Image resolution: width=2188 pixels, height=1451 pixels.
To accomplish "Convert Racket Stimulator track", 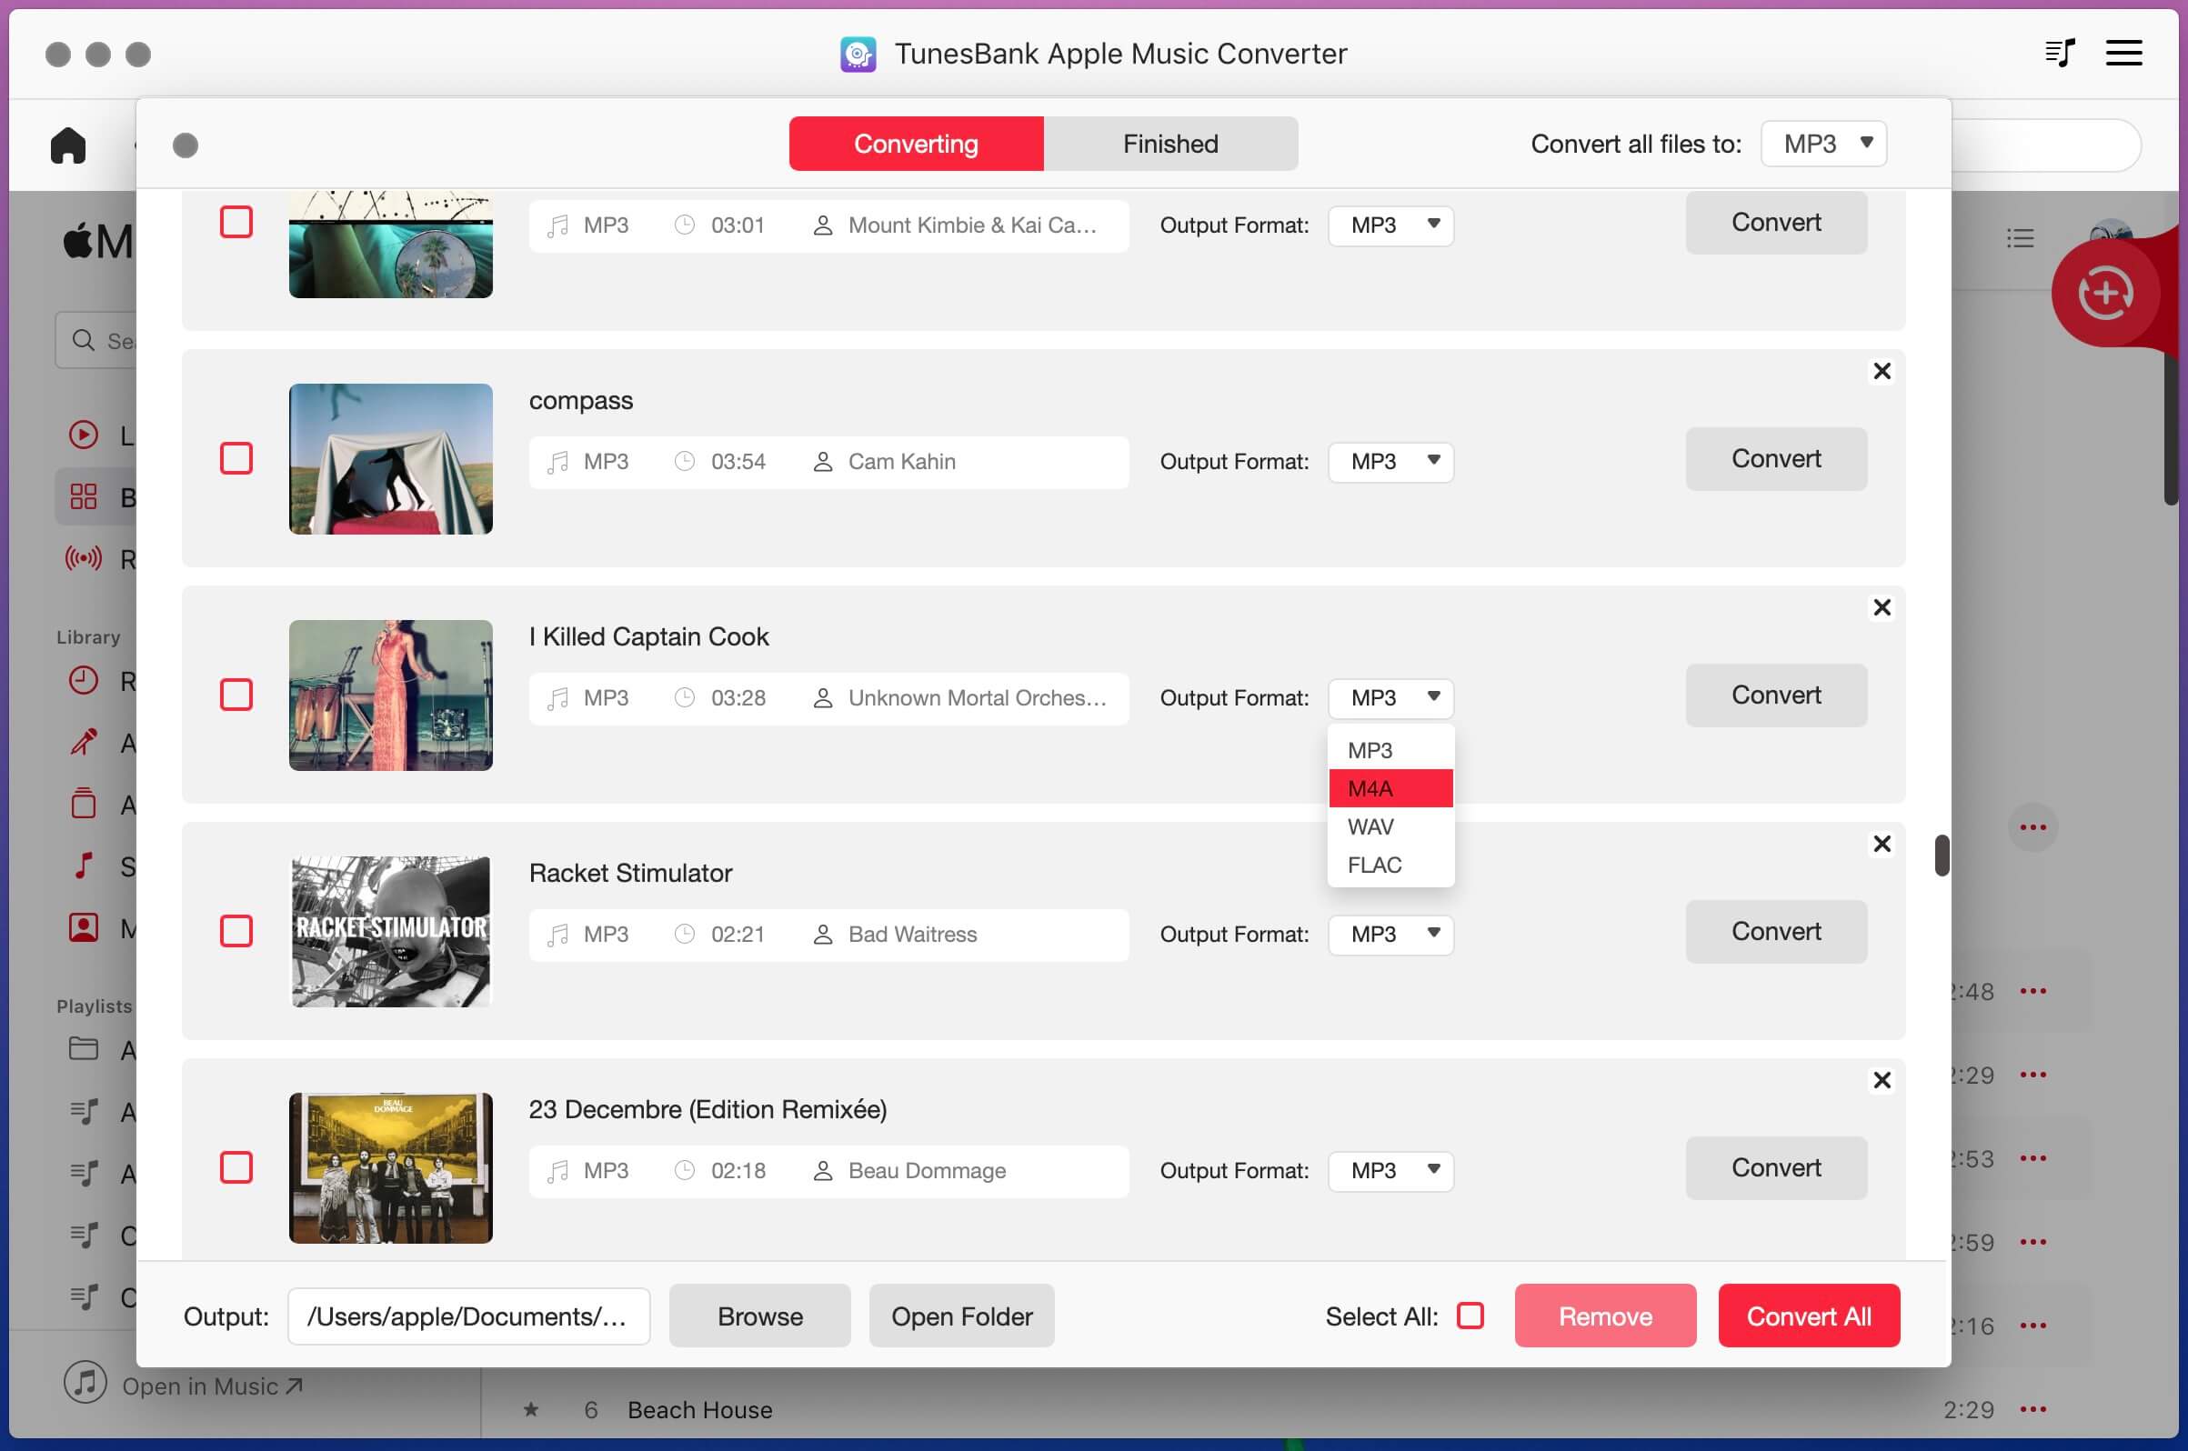I will click(x=1776, y=932).
